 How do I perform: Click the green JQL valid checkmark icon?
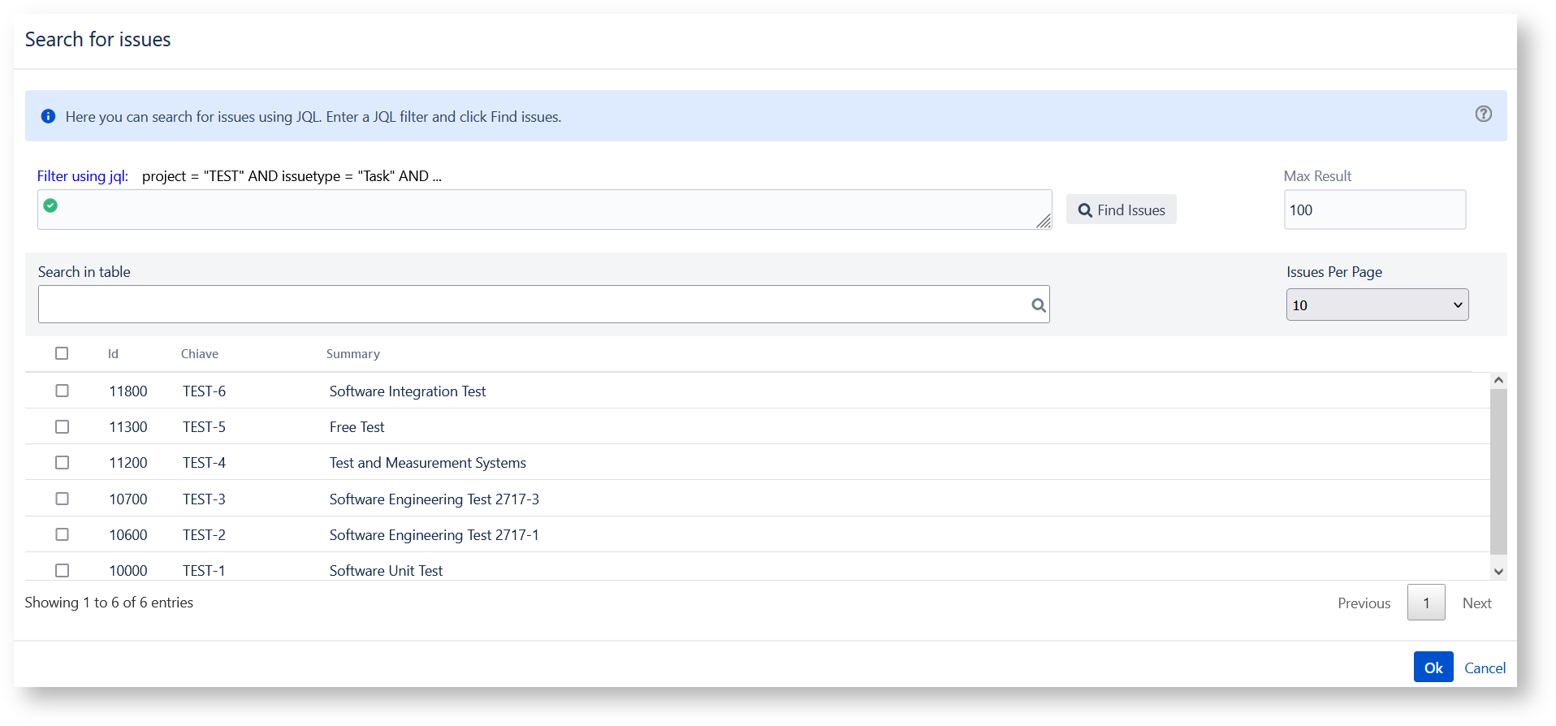tap(50, 205)
